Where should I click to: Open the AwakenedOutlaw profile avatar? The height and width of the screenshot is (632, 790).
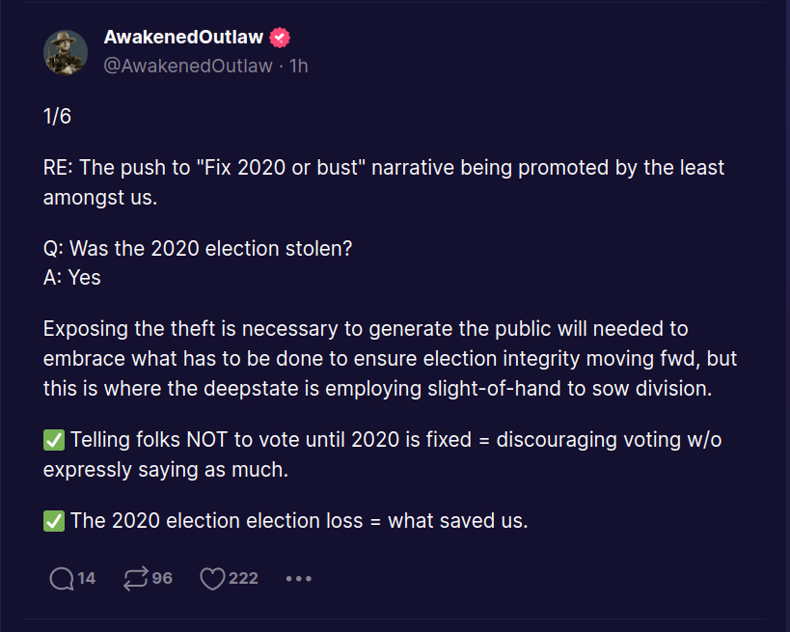tap(66, 51)
